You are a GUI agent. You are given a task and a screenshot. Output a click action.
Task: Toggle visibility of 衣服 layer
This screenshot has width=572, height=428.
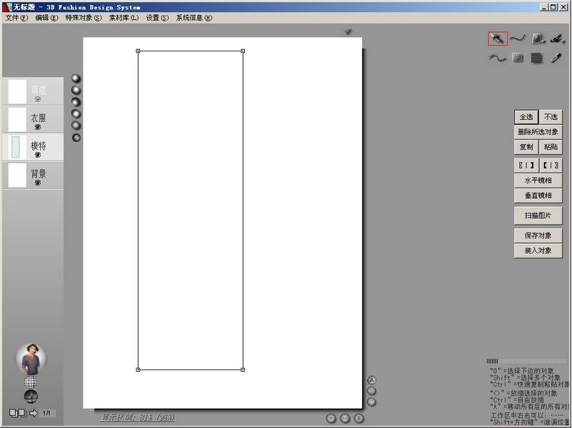pos(38,128)
